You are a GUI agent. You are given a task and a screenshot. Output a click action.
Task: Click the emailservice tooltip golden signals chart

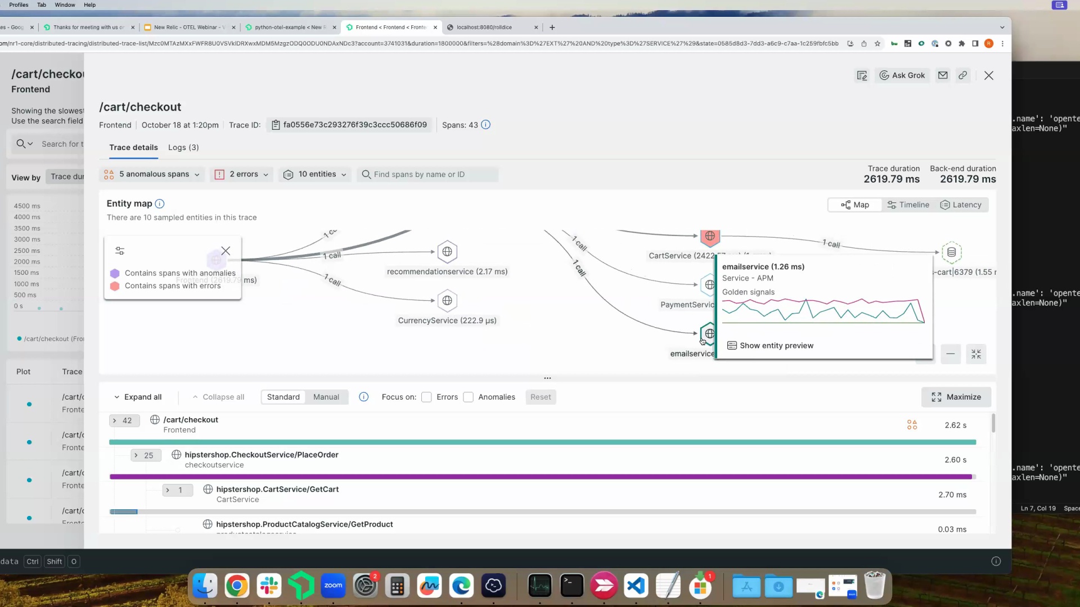pyautogui.click(x=823, y=311)
